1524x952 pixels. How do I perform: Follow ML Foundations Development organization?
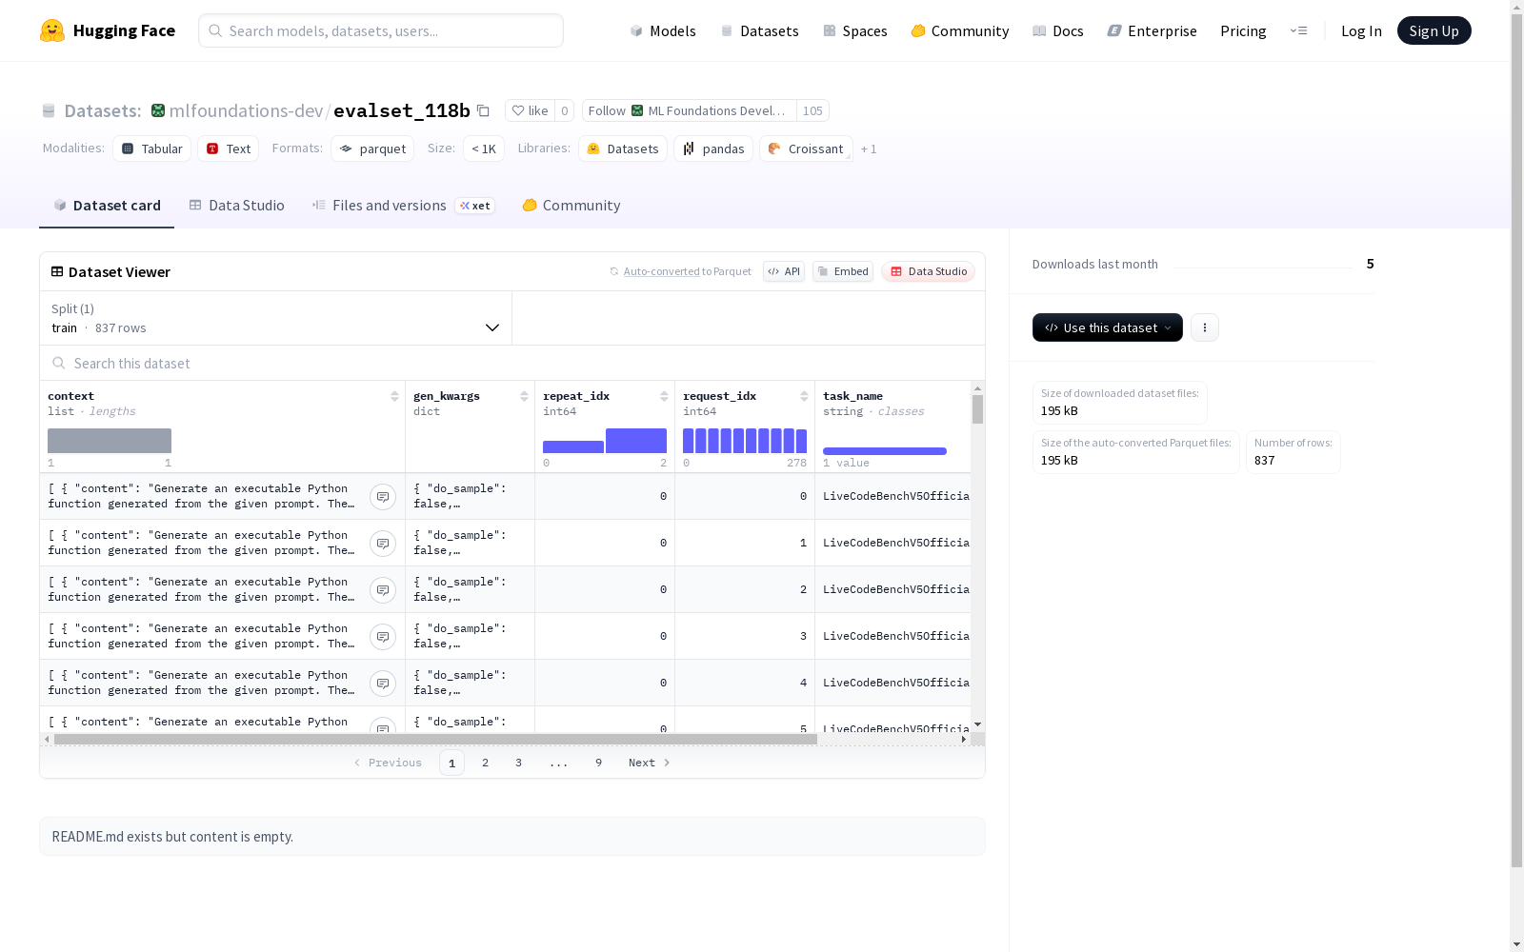point(690,110)
